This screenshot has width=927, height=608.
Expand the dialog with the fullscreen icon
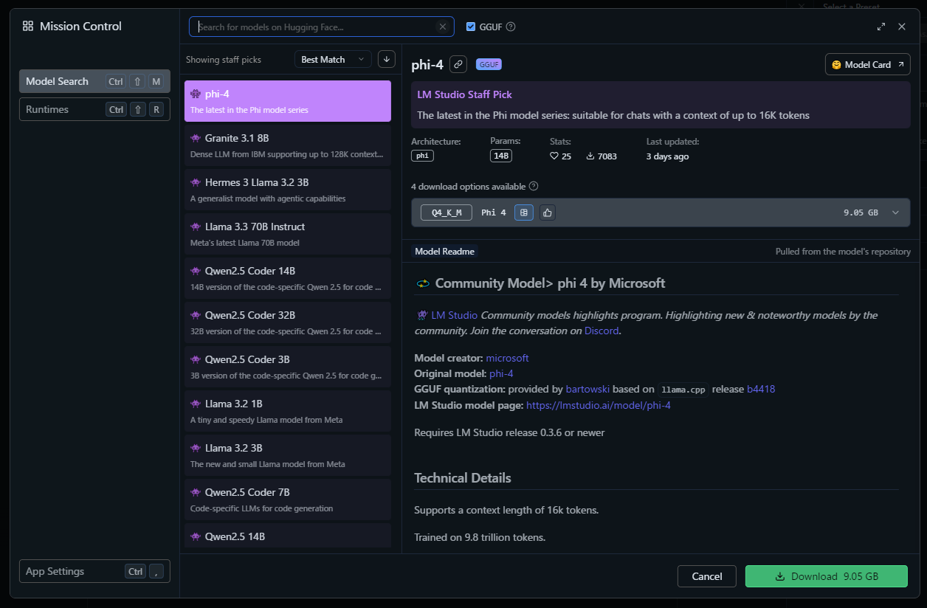(881, 27)
